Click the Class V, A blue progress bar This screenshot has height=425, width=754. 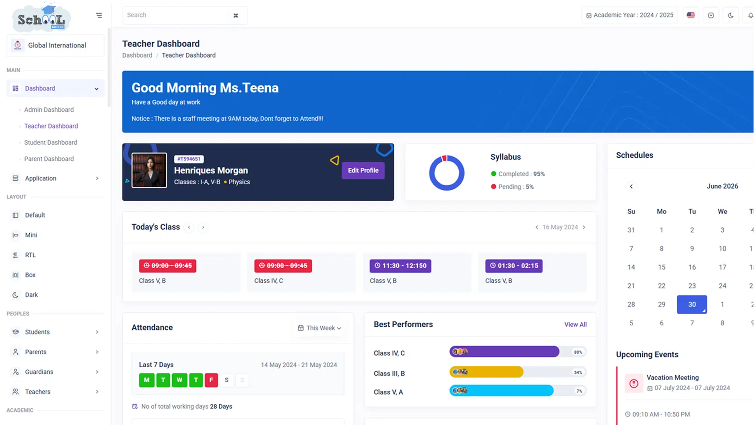click(518, 391)
